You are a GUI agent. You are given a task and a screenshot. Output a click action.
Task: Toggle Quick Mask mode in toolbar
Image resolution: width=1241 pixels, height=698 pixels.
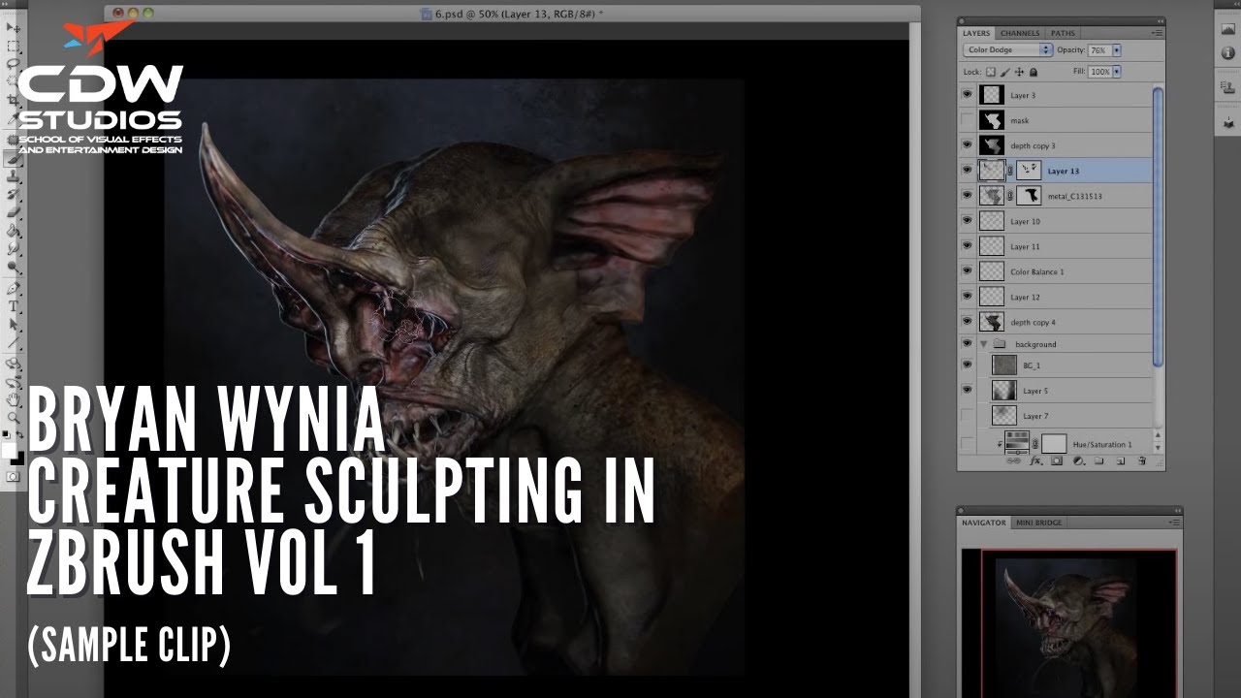[x=14, y=476]
